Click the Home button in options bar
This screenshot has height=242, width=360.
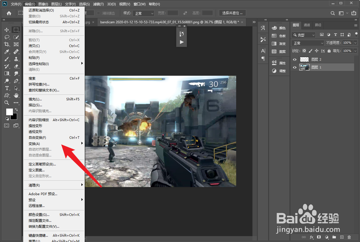coord(9,13)
